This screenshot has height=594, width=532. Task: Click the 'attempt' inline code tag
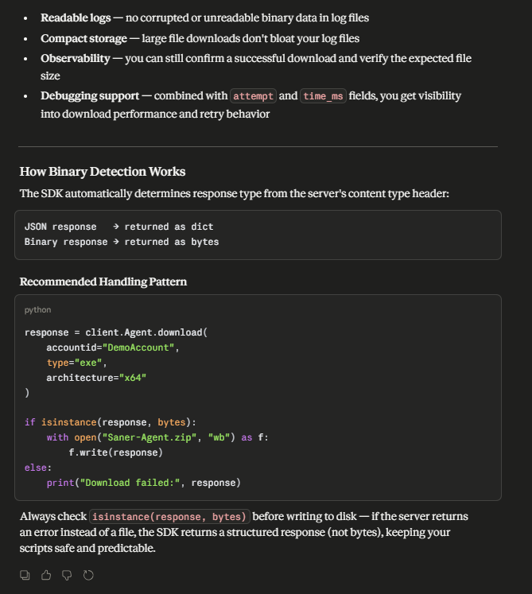[253, 96]
